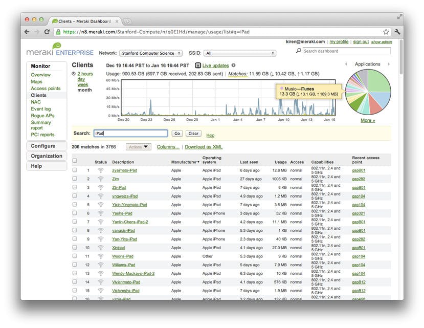The image size is (424, 328).
Task: Open Access points in Monitor sidebar
Action: point(46,89)
